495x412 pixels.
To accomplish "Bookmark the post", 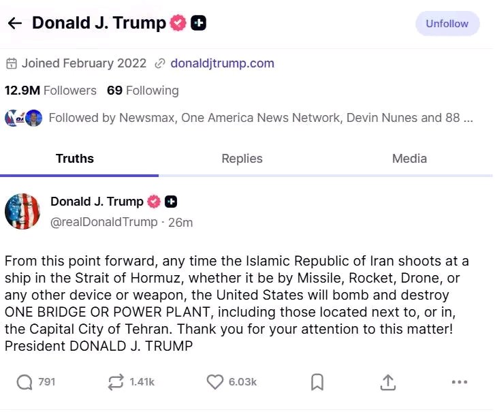I will (x=317, y=382).
